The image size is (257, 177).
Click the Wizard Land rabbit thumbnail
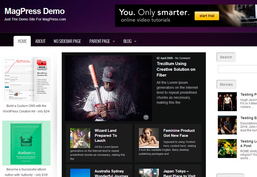click(80, 138)
